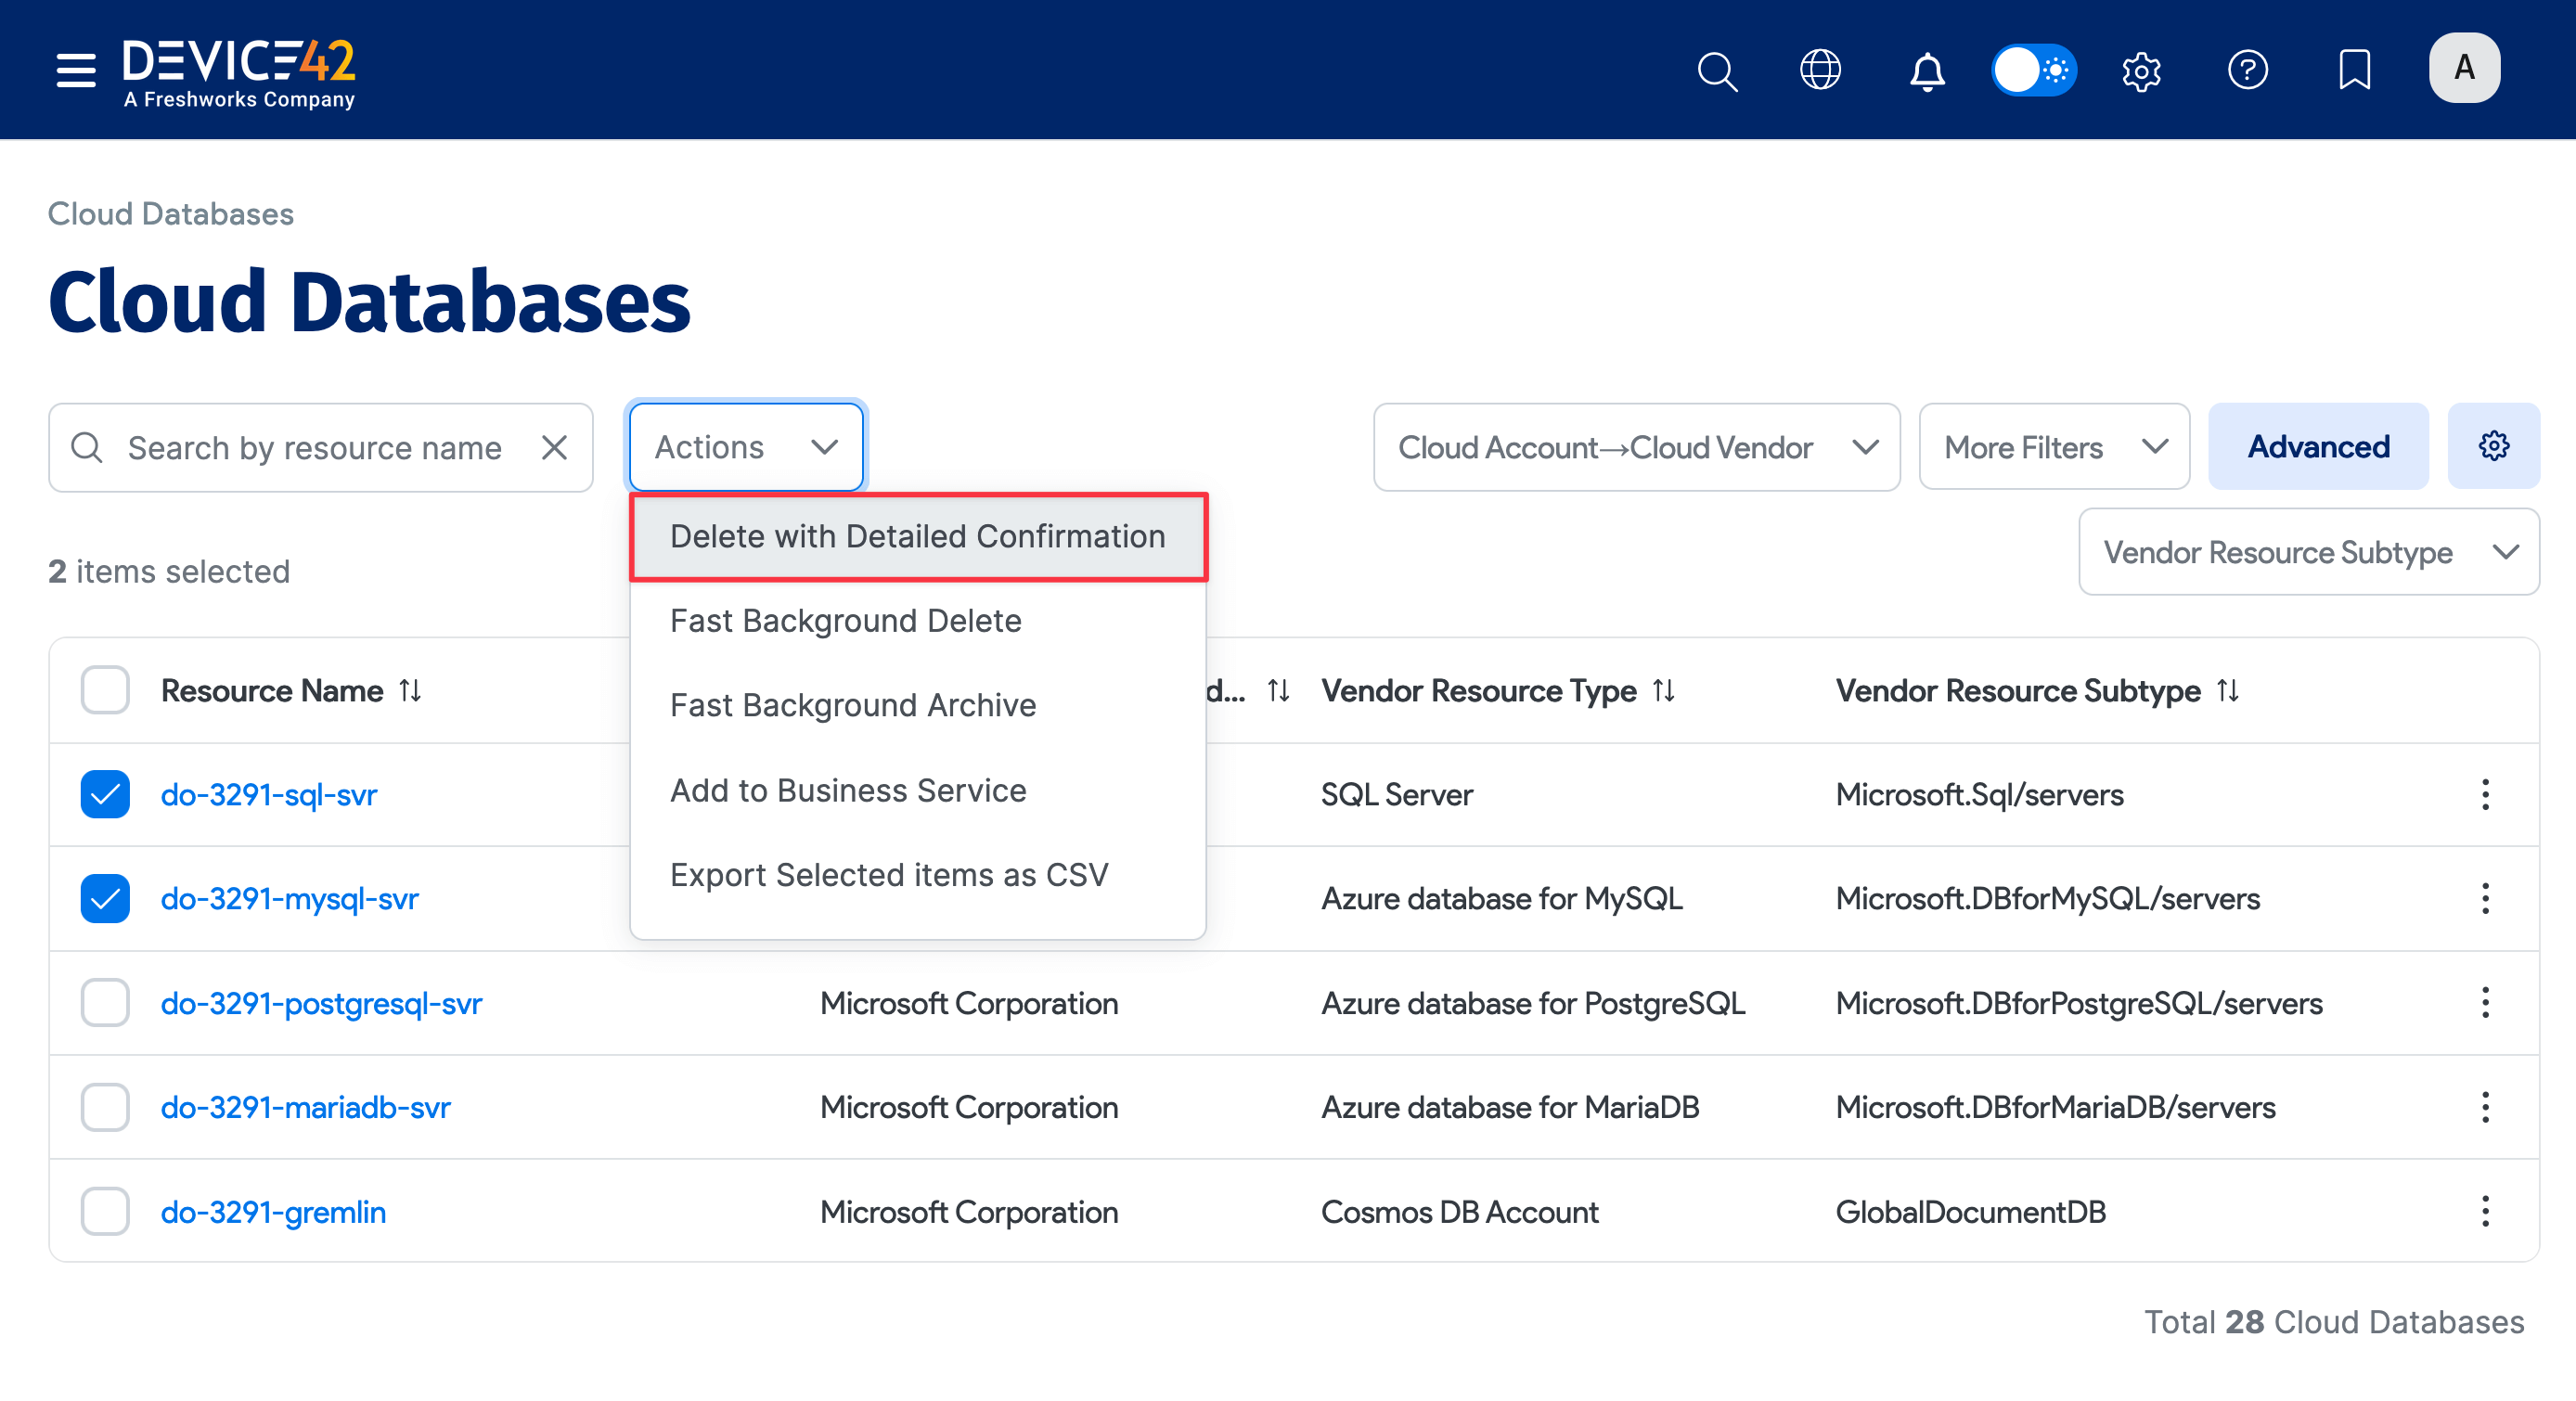Image resolution: width=2576 pixels, height=1401 pixels.
Task: Click the bookmark icon in header
Action: pos(2354,70)
